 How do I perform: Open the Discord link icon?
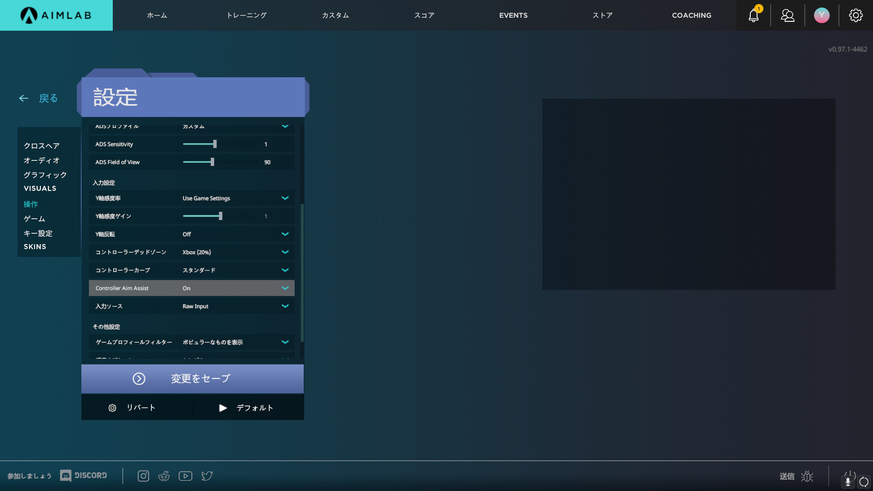[84, 476]
